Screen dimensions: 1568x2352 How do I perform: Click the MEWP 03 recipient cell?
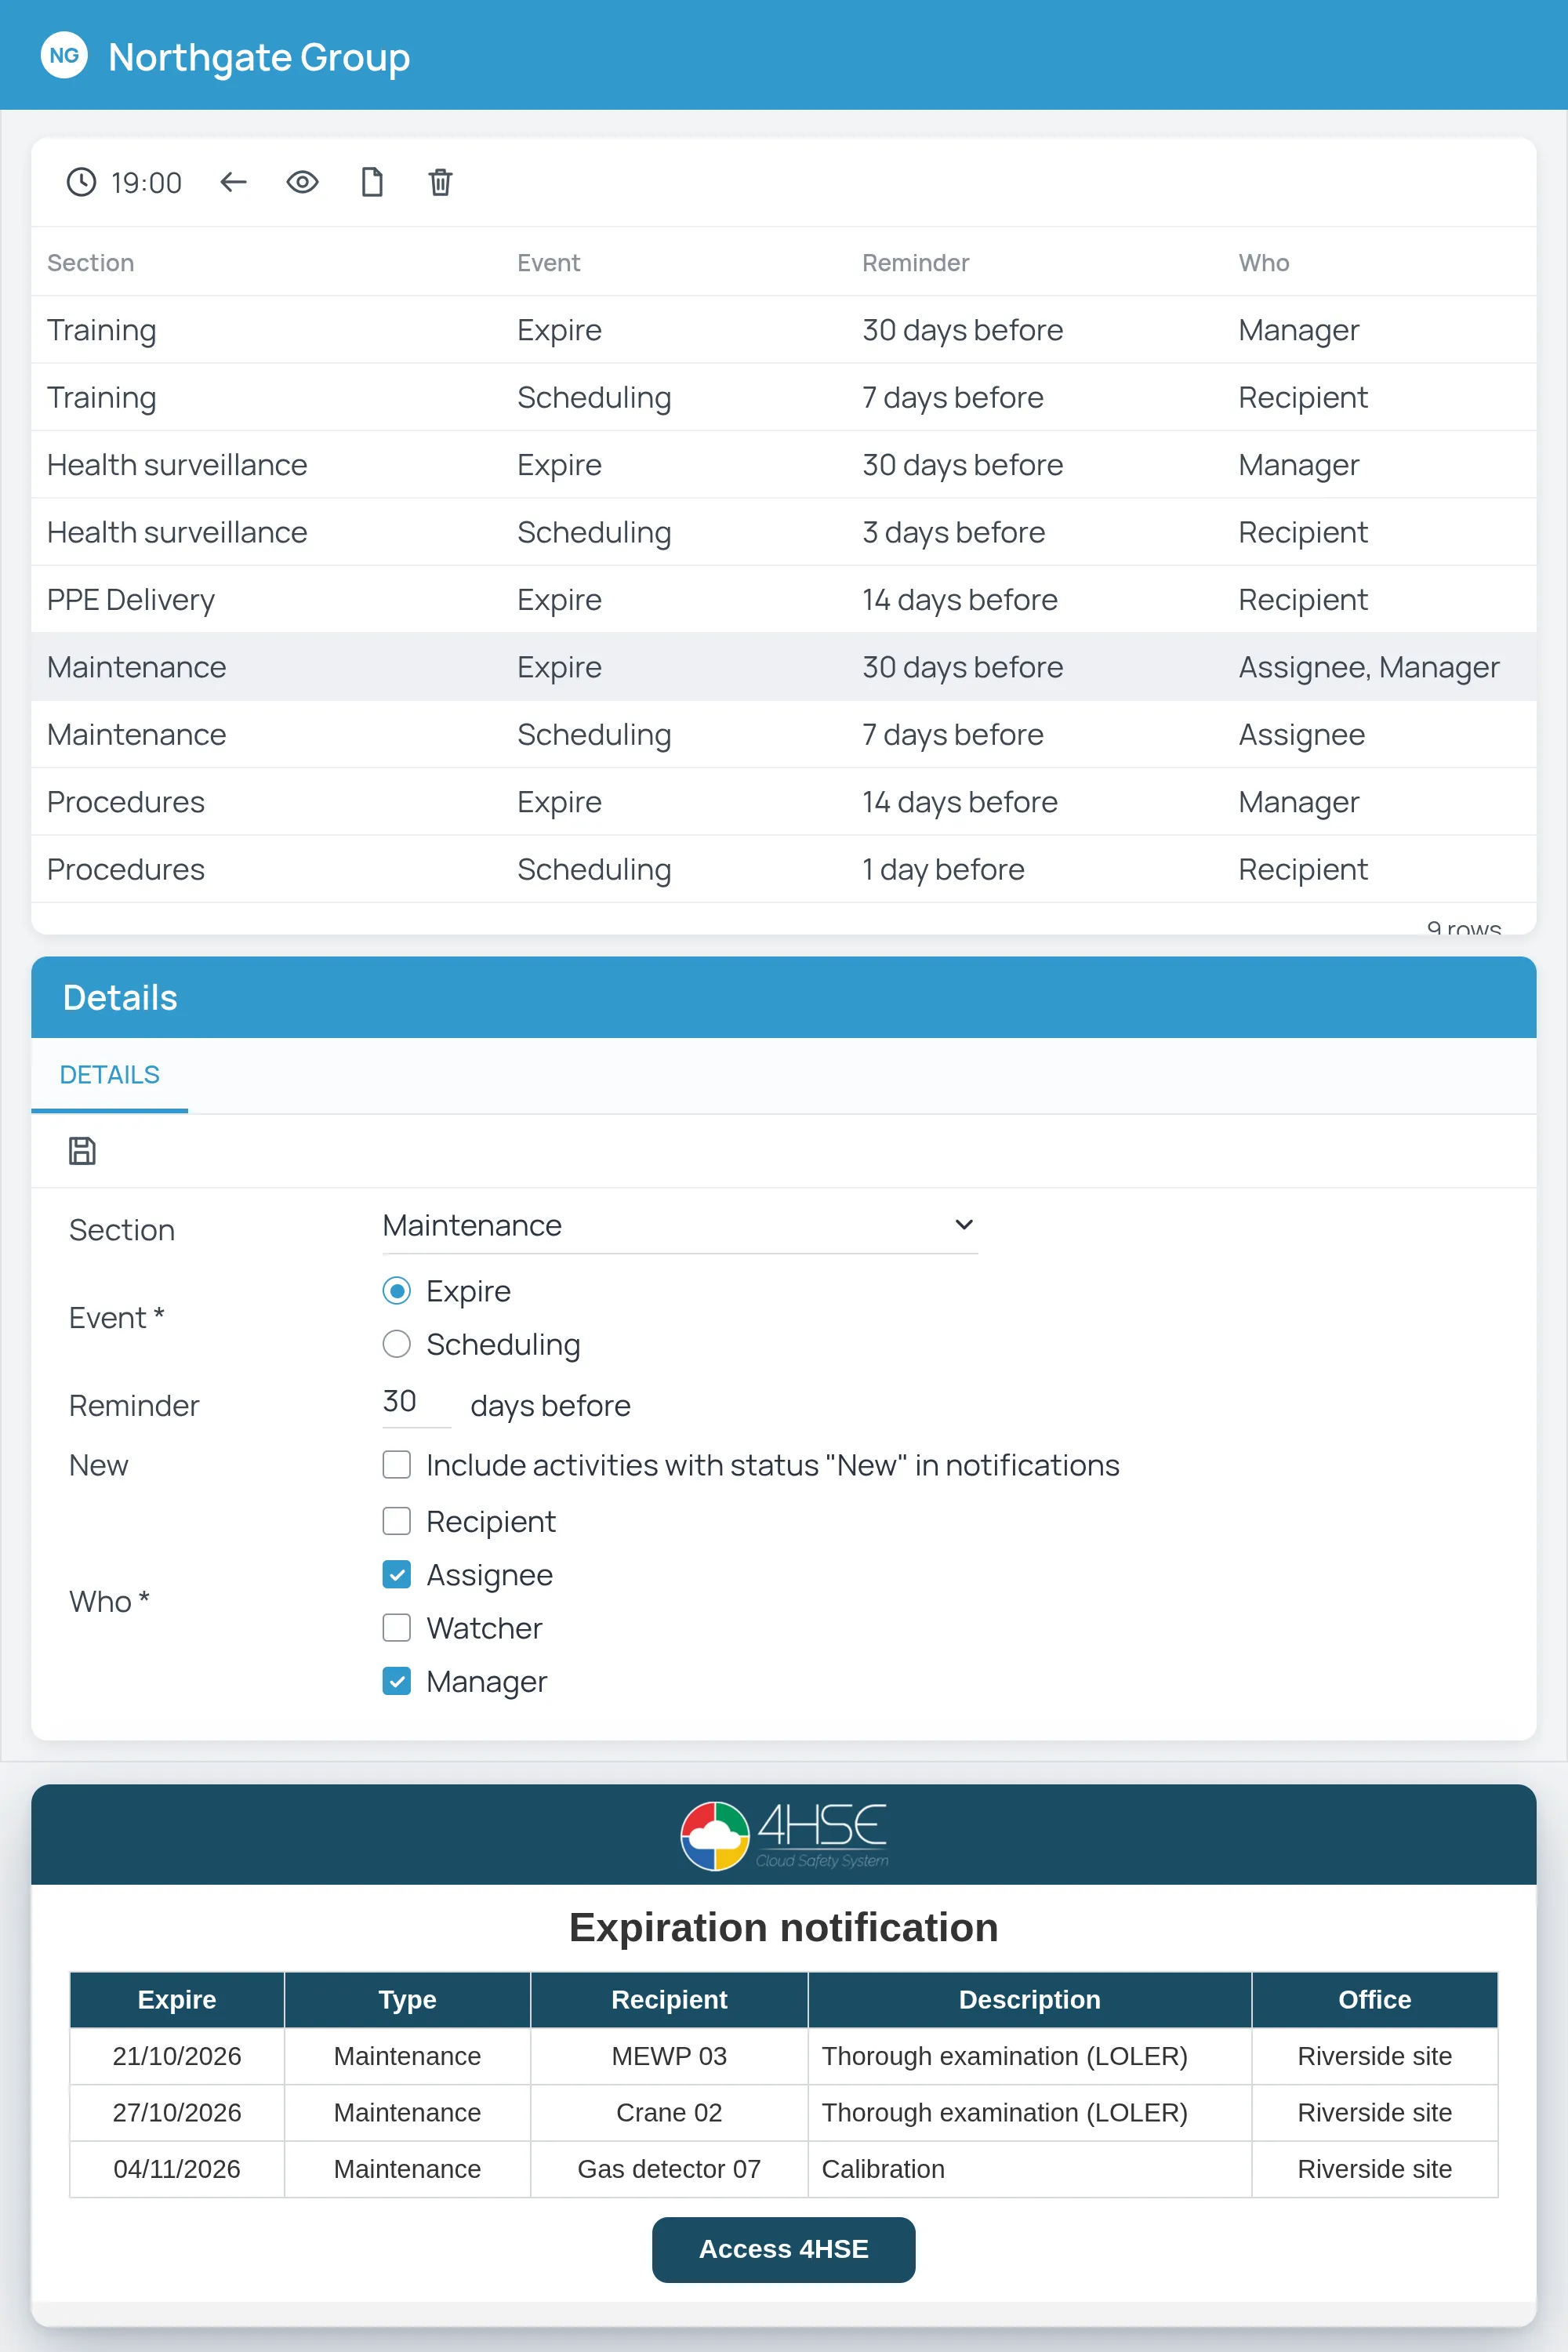point(669,2056)
